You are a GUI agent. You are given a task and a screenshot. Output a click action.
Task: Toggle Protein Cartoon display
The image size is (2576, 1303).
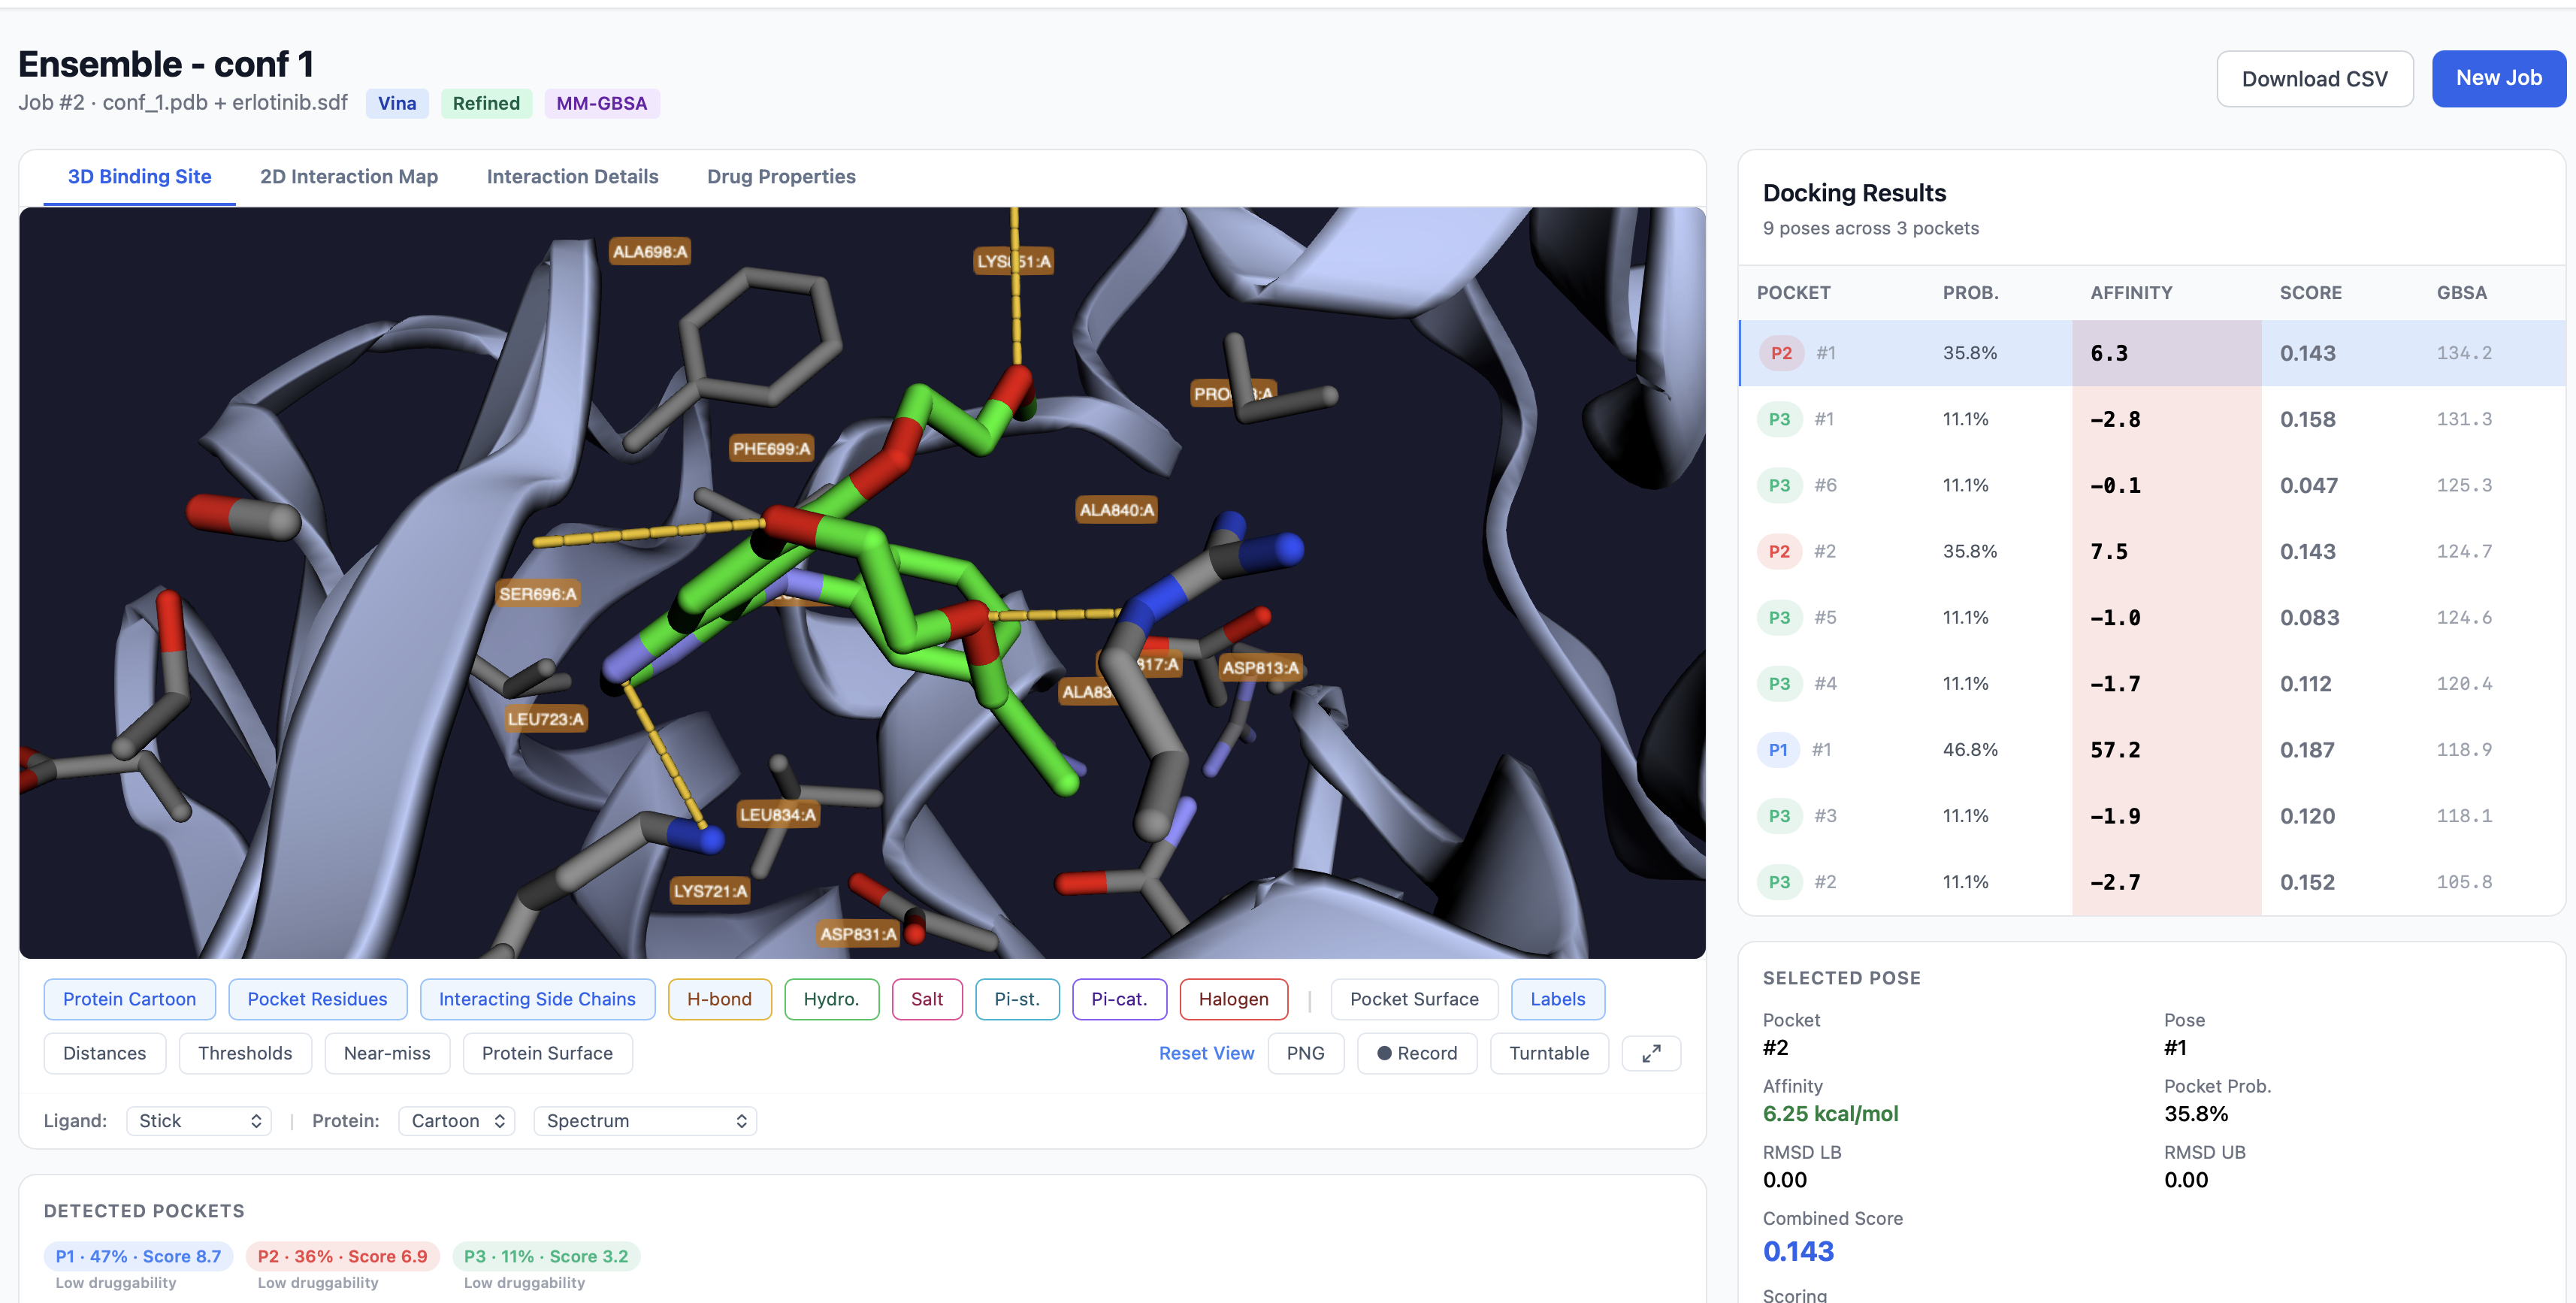(x=129, y=999)
